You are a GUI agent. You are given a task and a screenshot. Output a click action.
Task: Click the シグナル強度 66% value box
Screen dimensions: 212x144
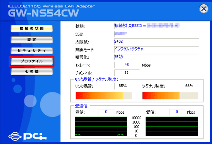tap(189, 86)
